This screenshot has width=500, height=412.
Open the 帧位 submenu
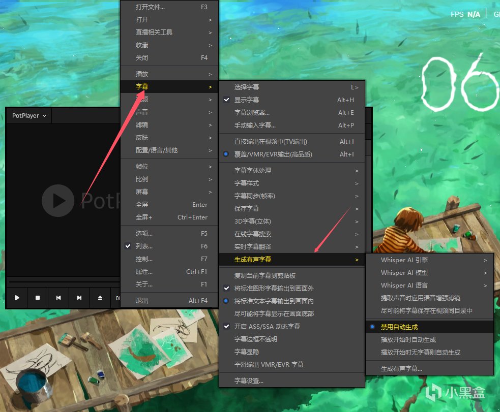click(x=169, y=167)
